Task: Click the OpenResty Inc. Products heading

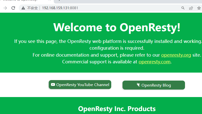Action: pyautogui.click(x=117, y=109)
